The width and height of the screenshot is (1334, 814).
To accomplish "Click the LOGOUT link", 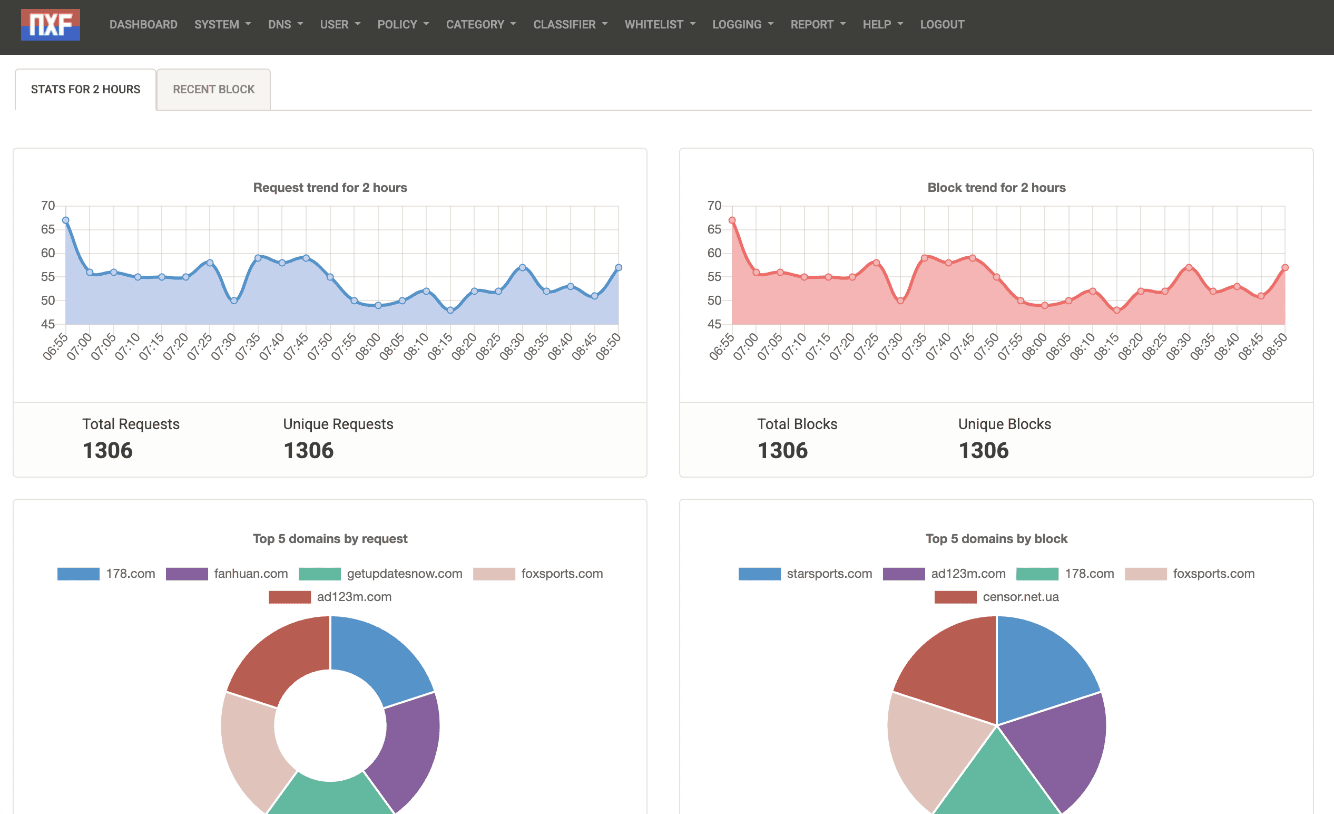I will [941, 25].
